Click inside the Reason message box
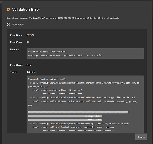 pyautogui.click(x=85, y=54)
